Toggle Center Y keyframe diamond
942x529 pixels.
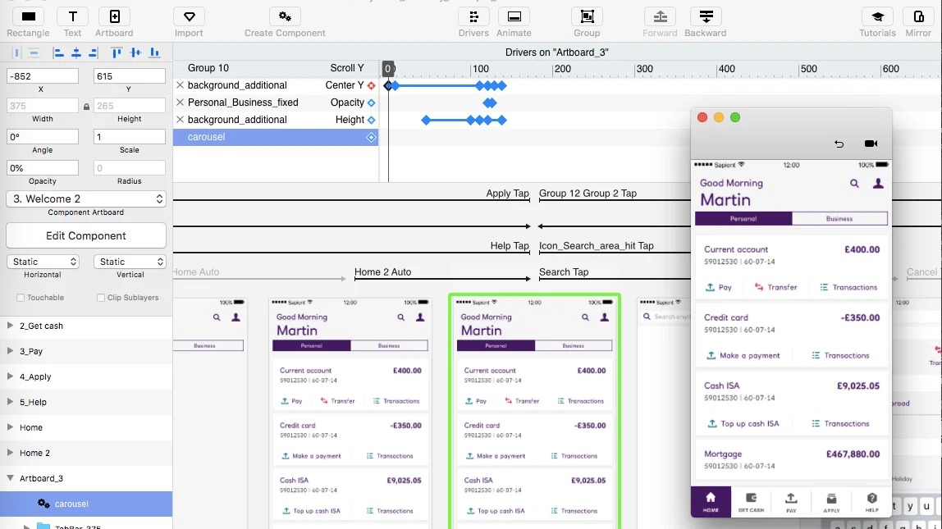(371, 86)
